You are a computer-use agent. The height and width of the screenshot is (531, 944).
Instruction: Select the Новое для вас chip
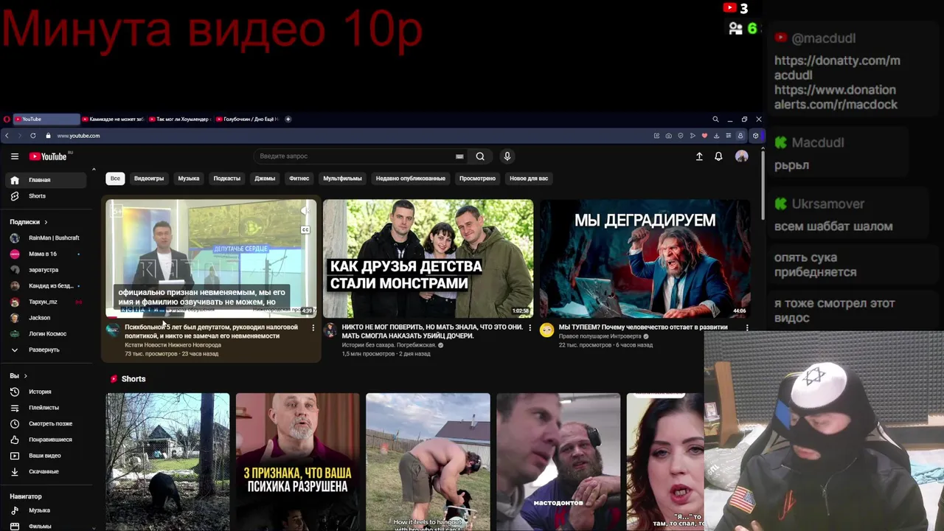click(529, 178)
